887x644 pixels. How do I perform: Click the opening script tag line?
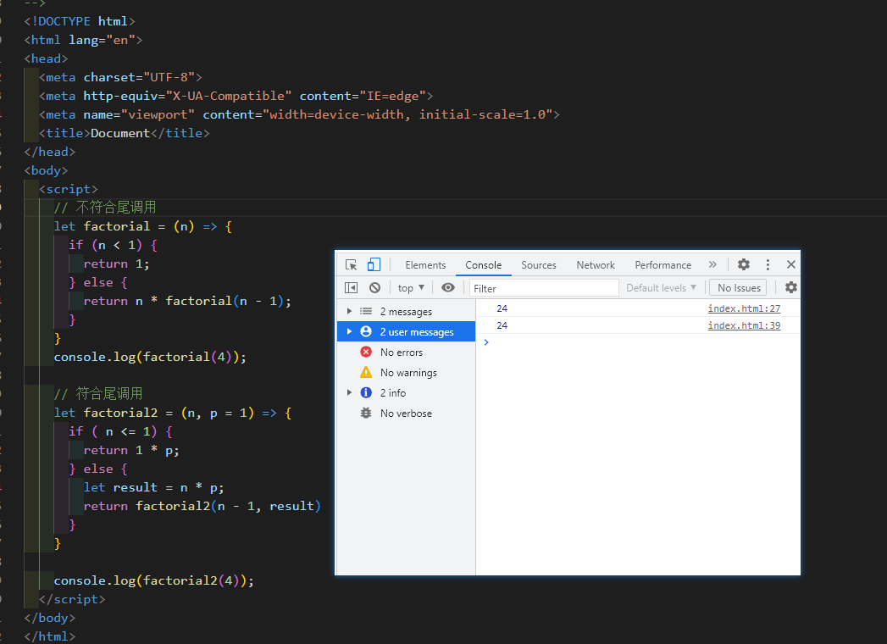point(69,189)
